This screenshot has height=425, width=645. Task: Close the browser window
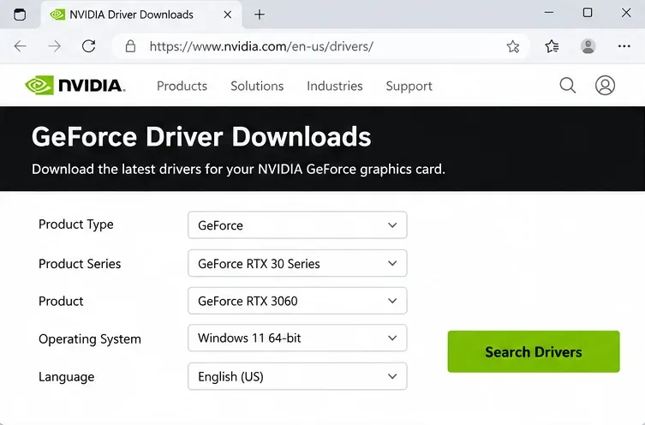click(626, 13)
